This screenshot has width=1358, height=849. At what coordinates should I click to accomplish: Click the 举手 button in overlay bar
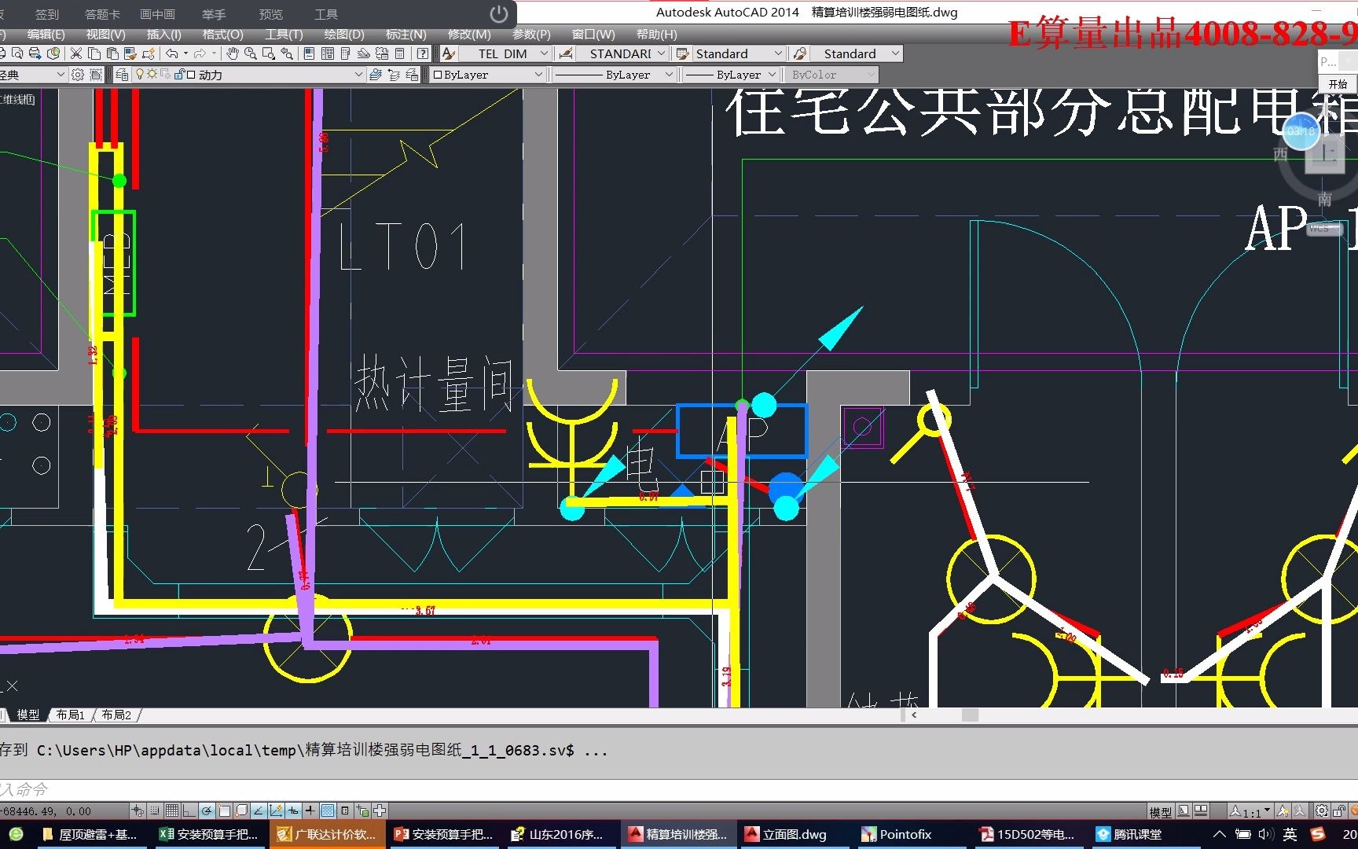click(x=214, y=14)
